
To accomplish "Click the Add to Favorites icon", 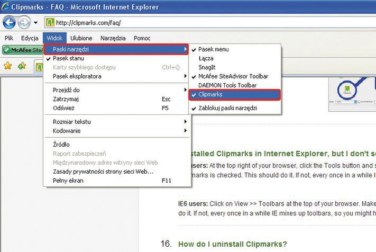I will point(22,66).
